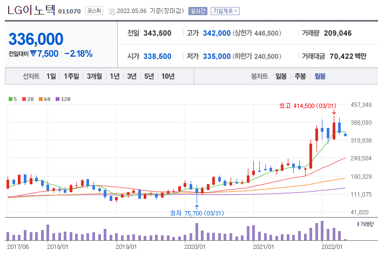Select the 3년 line chart tab
This screenshot has height=257, width=378.
coord(132,77)
